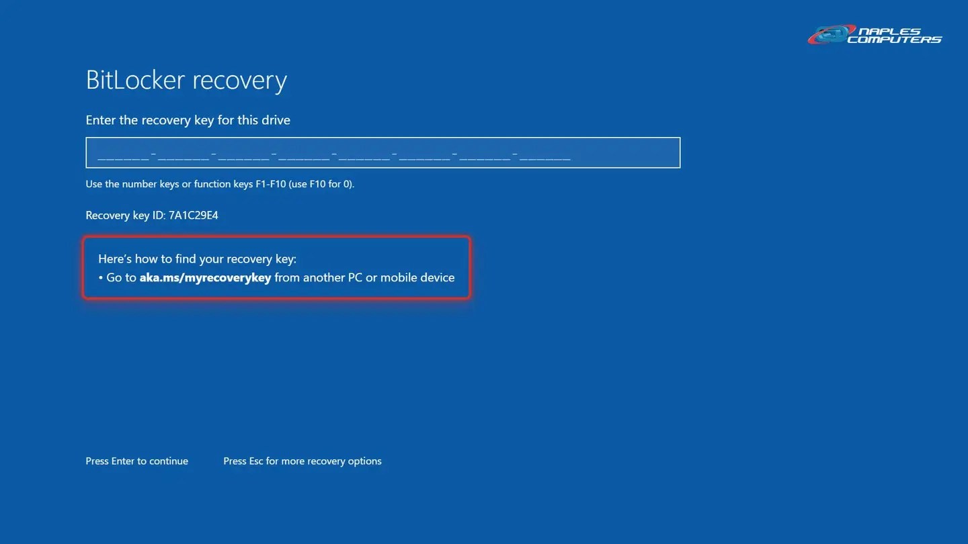Image resolution: width=968 pixels, height=544 pixels.
Task: Click "Enter the recovery key for this drive" label
Action: tap(188, 120)
